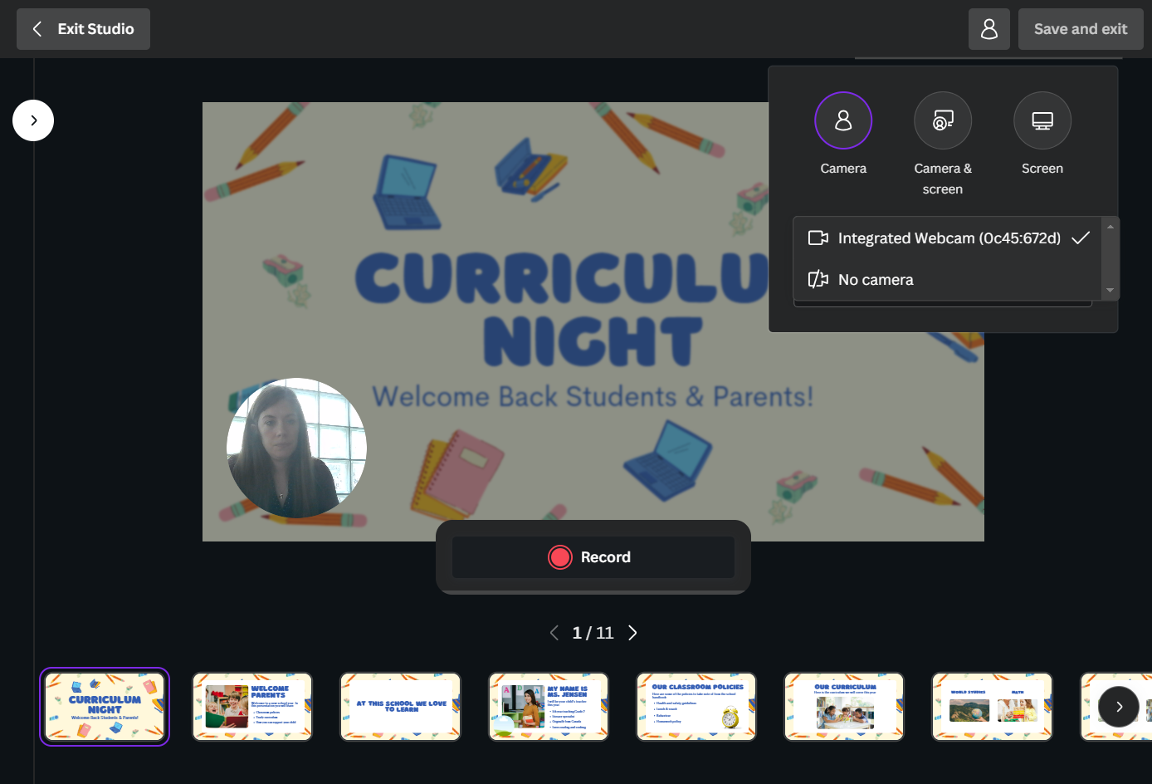This screenshot has height=784, width=1152.
Task: Click Save and exit
Action: pos(1081,29)
